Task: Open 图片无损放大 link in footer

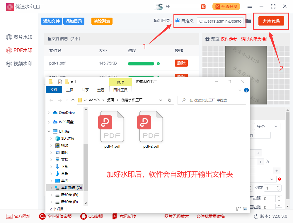Action: tap(177, 217)
